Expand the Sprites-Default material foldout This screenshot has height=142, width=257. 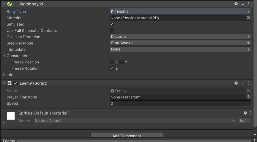(x=4, y=122)
